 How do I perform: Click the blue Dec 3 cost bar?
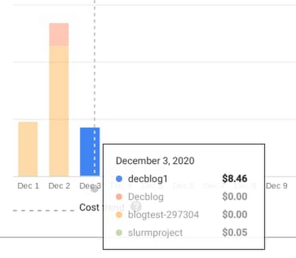tap(90, 152)
